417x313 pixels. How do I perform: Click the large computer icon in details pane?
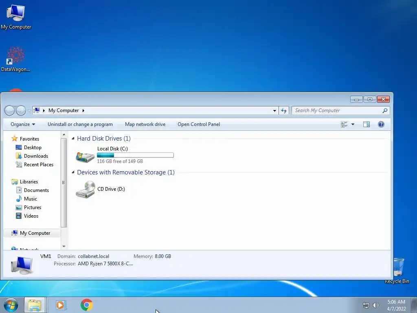pyautogui.click(x=22, y=265)
